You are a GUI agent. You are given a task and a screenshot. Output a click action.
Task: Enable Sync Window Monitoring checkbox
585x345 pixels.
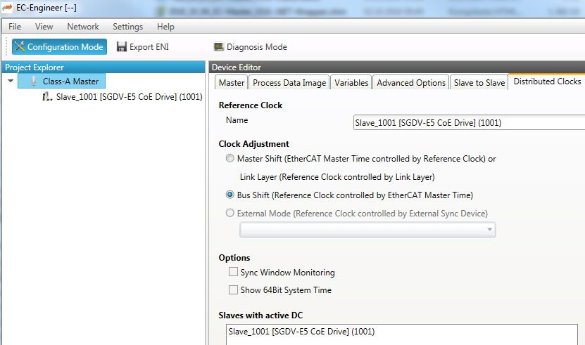[x=233, y=272]
